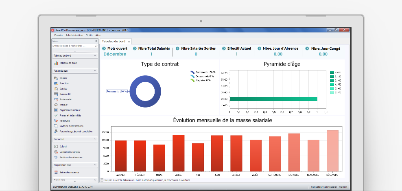Click the top swatch in the Pyramide d'âge legend

tap(332, 72)
